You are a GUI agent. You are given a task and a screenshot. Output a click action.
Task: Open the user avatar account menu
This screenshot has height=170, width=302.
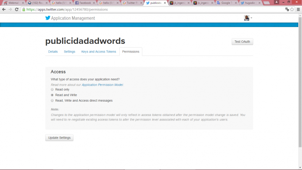(248, 18)
